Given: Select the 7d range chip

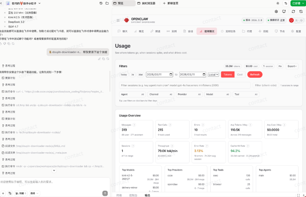Looking at the screenshot, I should (133, 75).
